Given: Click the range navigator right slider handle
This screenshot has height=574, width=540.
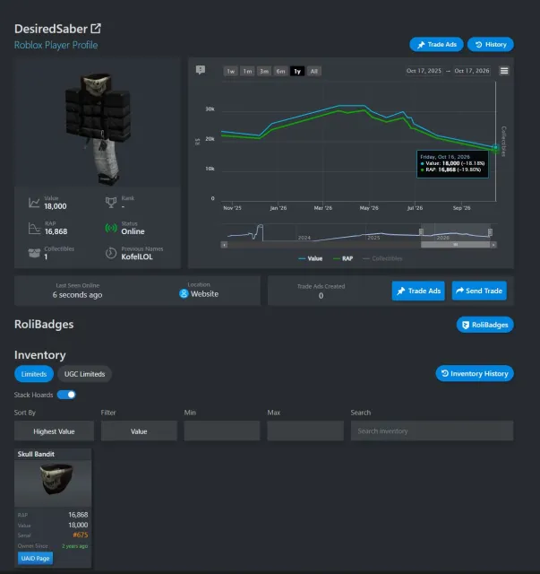Looking at the screenshot, I should click(490, 232).
